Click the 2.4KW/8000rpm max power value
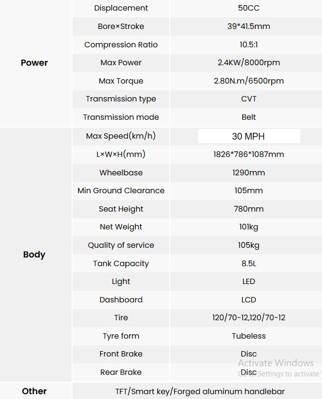This screenshot has width=322, height=399. point(249,63)
